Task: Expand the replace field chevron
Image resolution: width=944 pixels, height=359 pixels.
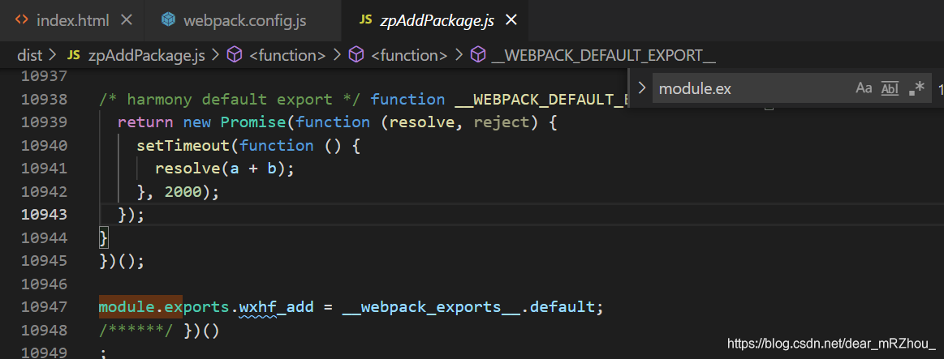Action: 642,88
